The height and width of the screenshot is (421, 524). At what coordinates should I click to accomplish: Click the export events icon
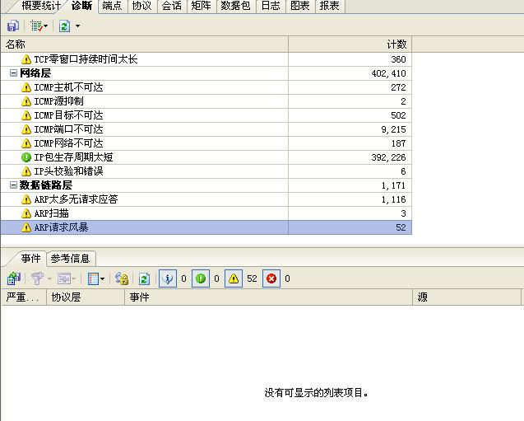point(64,278)
